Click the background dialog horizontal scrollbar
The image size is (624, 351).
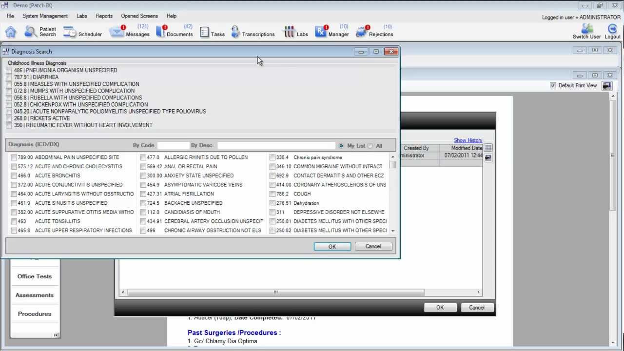click(x=275, y=292)
